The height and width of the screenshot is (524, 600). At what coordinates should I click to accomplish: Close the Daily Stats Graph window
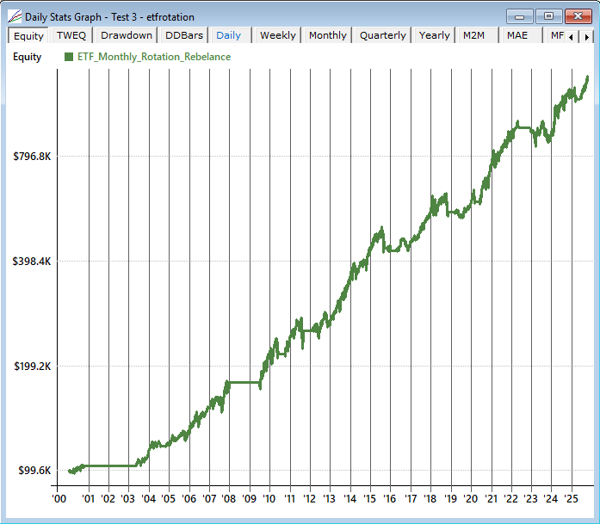(578, 16)
